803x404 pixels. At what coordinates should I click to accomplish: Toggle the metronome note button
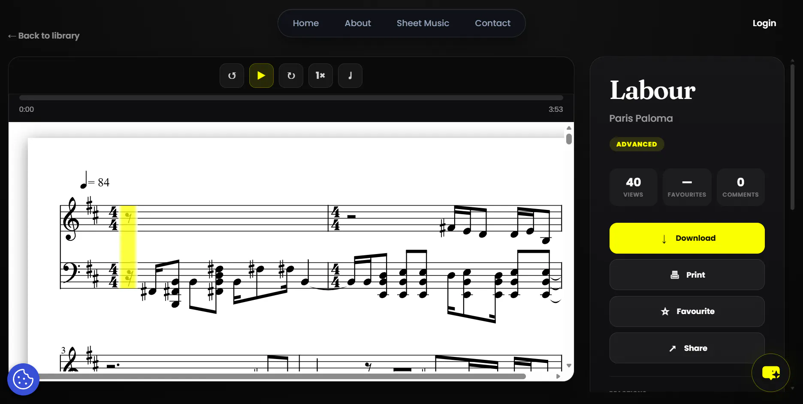pyautogui.click(x=350, y=76)
